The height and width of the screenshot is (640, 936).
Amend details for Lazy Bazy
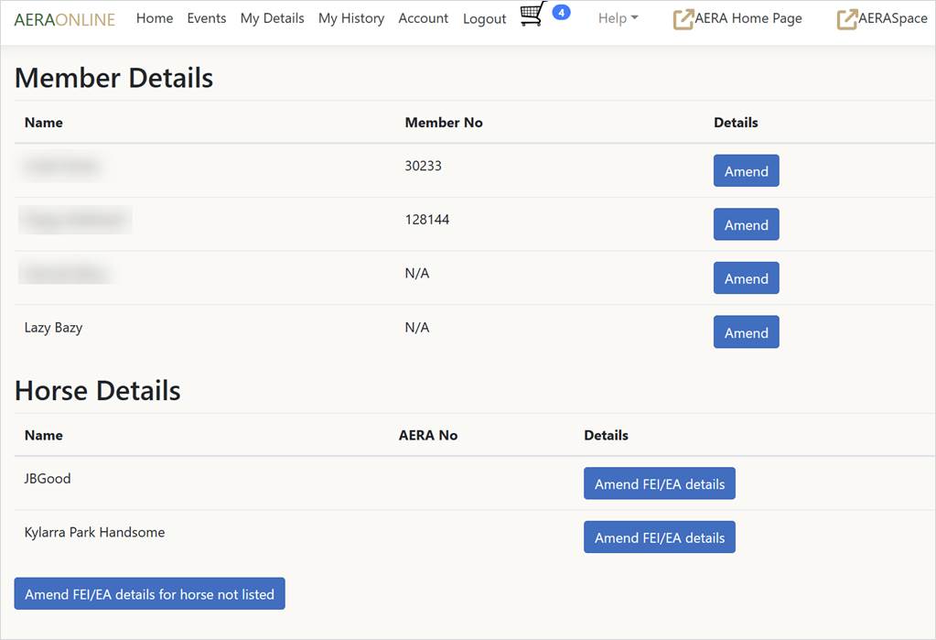click(746, 332)
